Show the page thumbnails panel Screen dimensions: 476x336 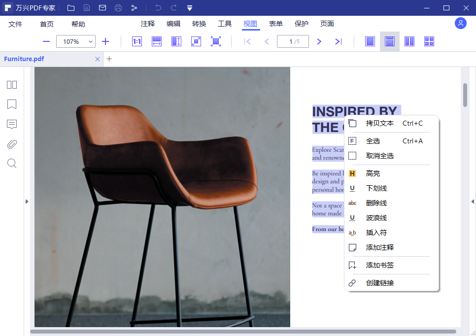tap(12, 85)
